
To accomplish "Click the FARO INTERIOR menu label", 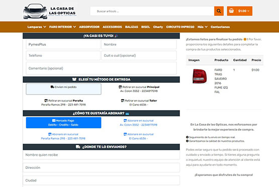I will [60, 27].
